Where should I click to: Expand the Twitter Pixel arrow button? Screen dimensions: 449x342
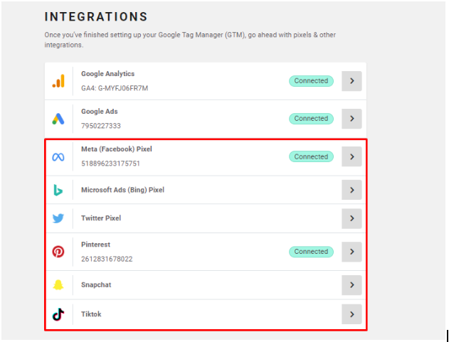coord(352,218)
